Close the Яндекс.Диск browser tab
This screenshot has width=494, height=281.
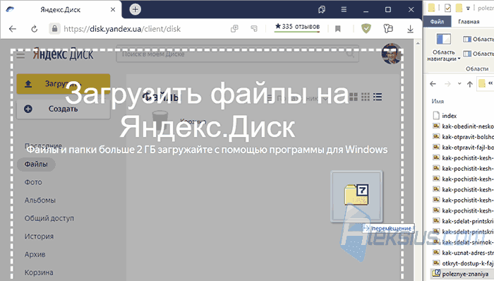click(x=113, y=10)
